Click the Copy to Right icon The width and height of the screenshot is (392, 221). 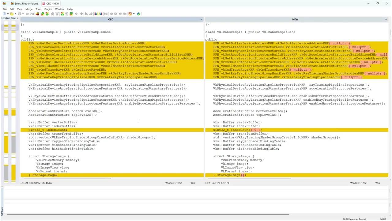[x=76, y=14]
